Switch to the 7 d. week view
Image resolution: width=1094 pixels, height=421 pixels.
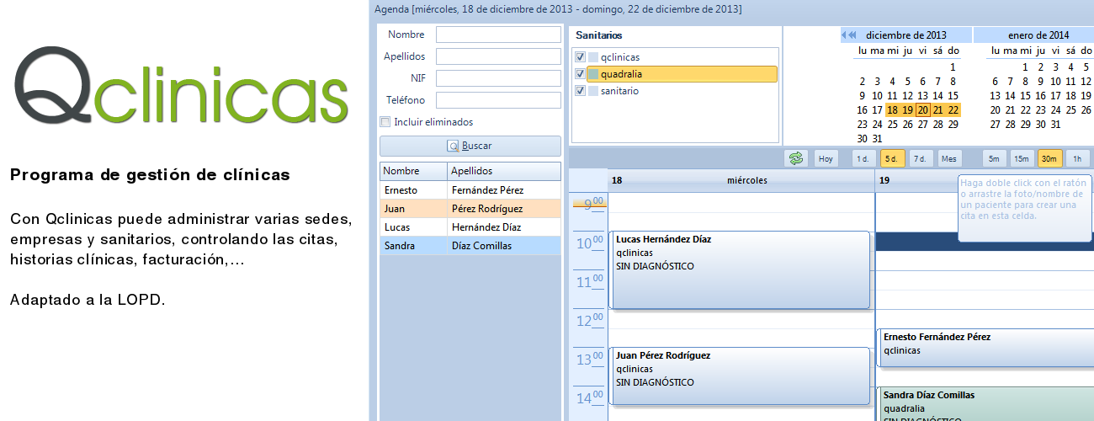click(x=921, y=158)
